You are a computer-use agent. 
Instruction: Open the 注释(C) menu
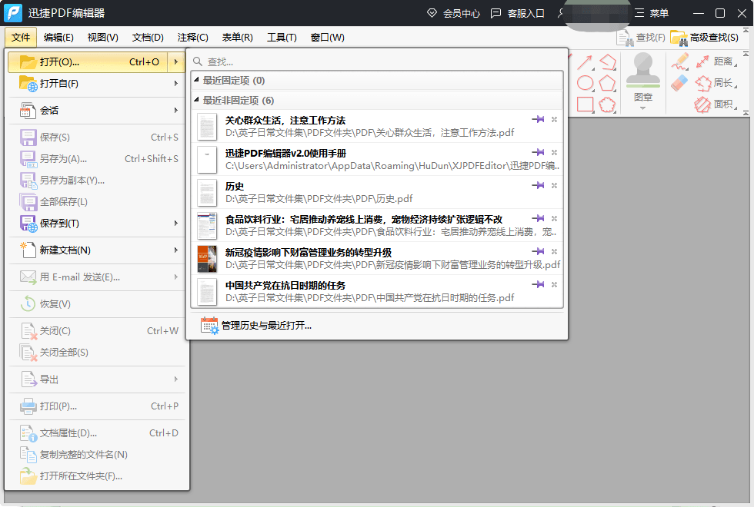tap(192, 38)
